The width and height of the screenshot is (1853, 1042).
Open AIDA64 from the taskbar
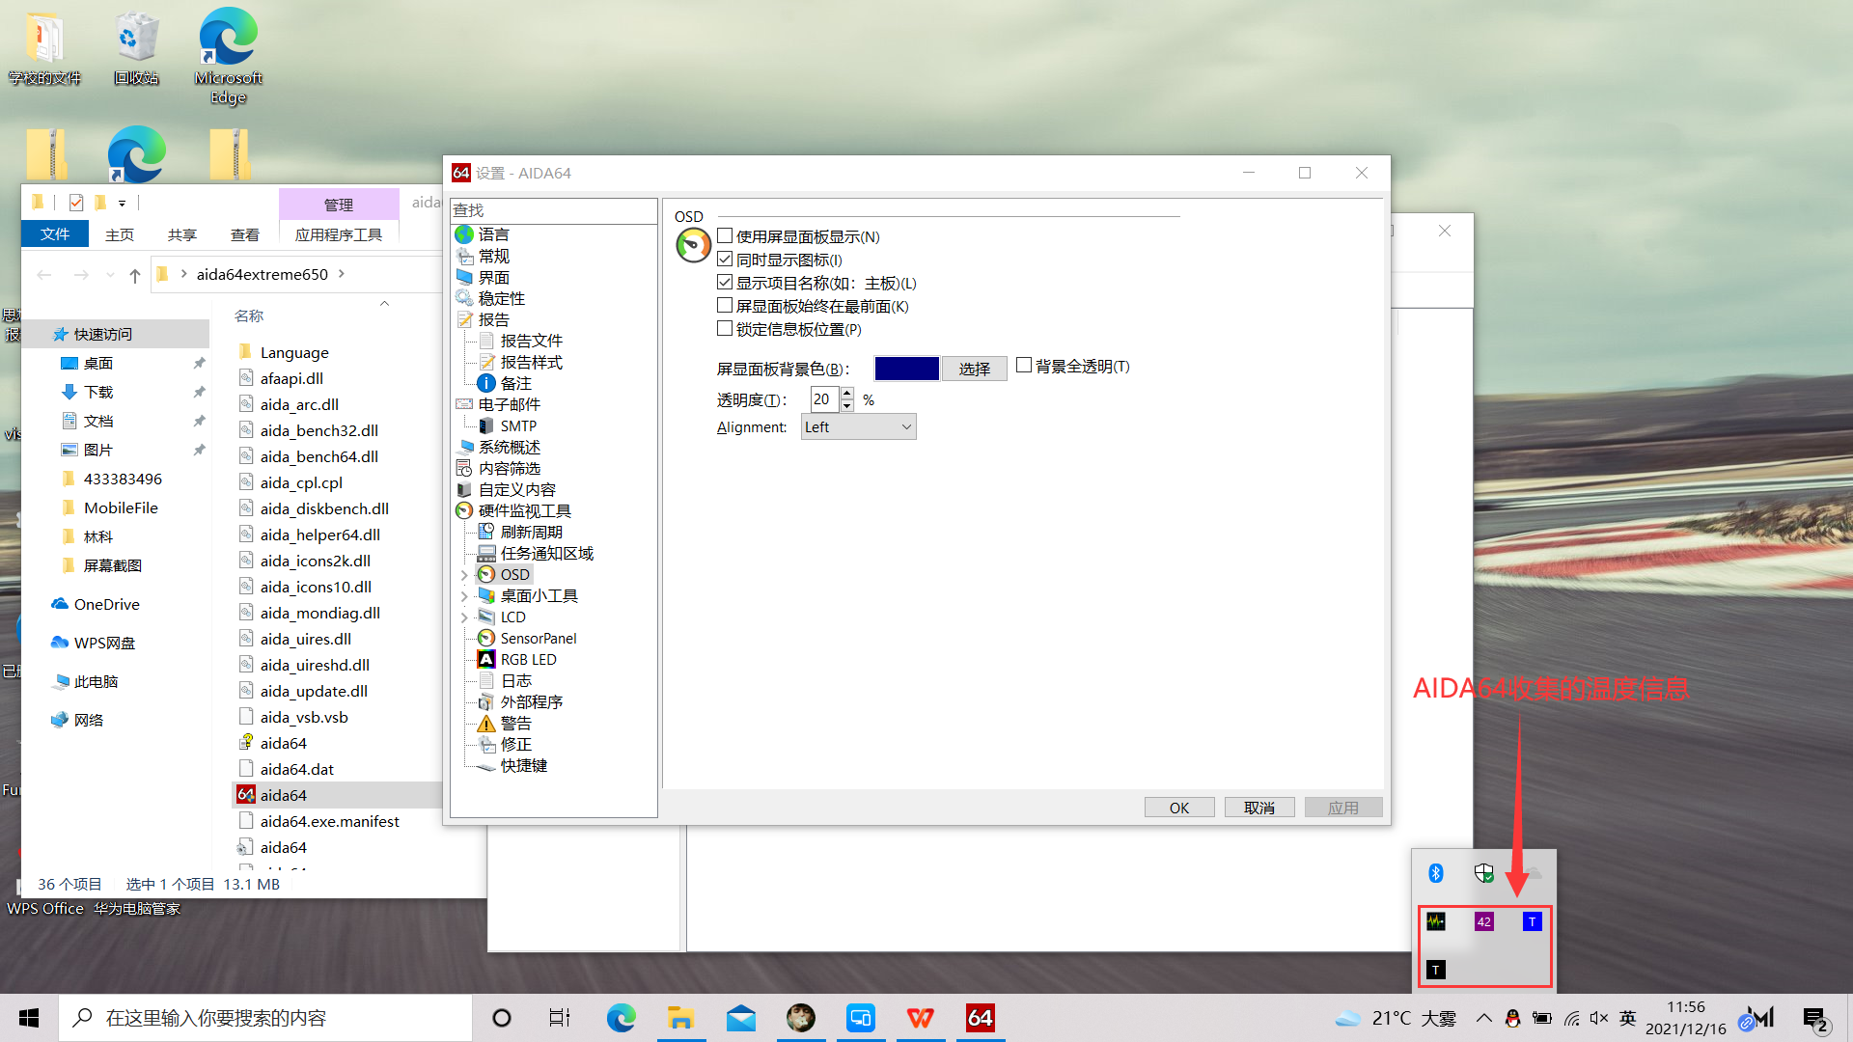(x=980, y=1018)
